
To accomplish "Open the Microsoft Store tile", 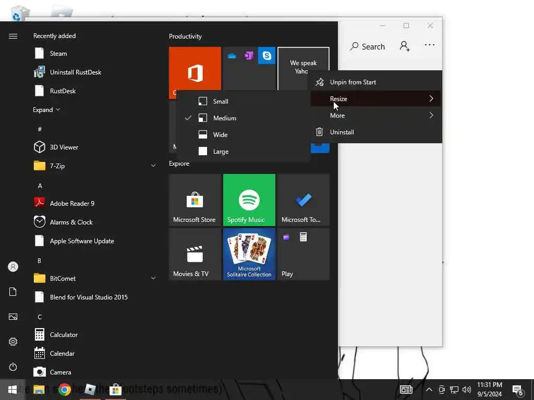I will pyautogui.click(x=195, y=199).
